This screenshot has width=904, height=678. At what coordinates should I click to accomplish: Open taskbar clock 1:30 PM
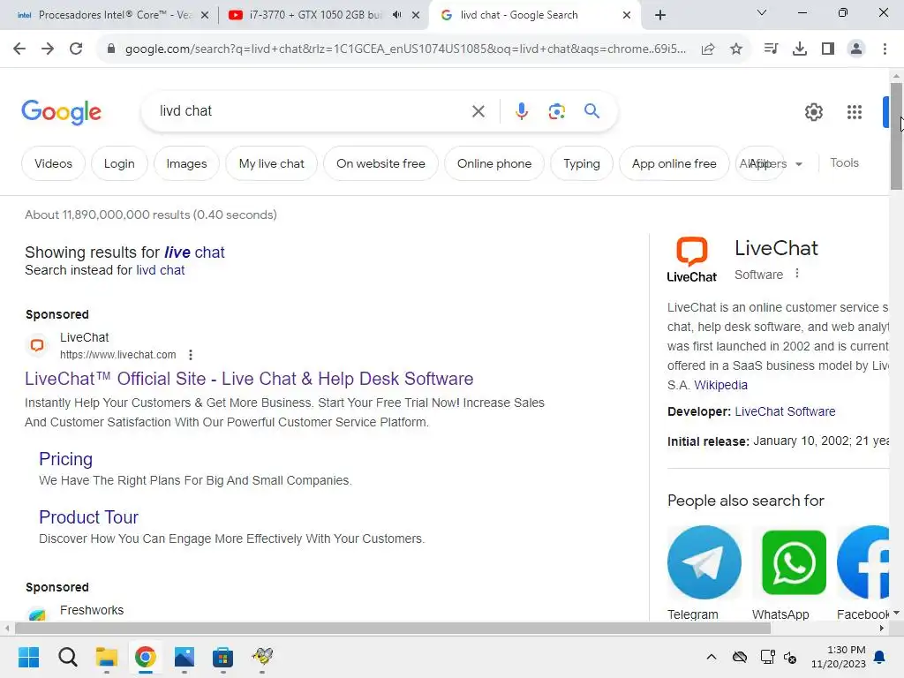click(839, 657)
